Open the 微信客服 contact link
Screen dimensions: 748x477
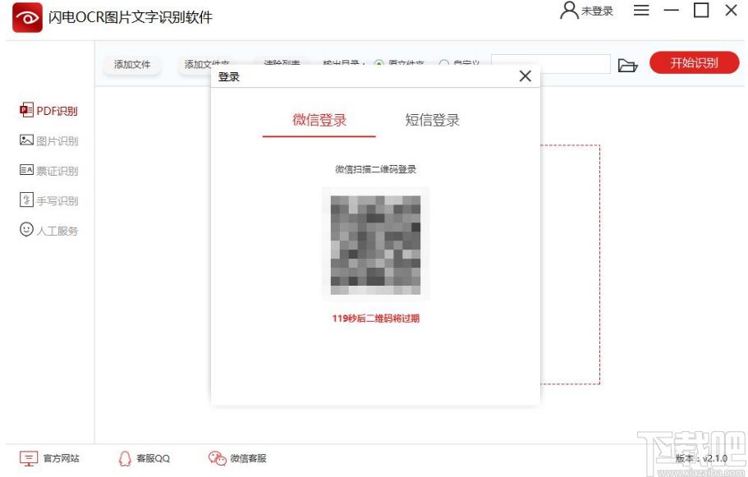coord(237,458)
